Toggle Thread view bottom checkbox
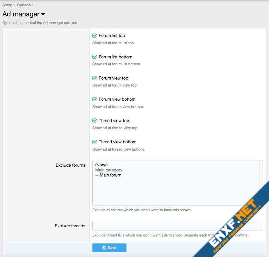This screenshot has width=269, height=257. click(95, 142)
